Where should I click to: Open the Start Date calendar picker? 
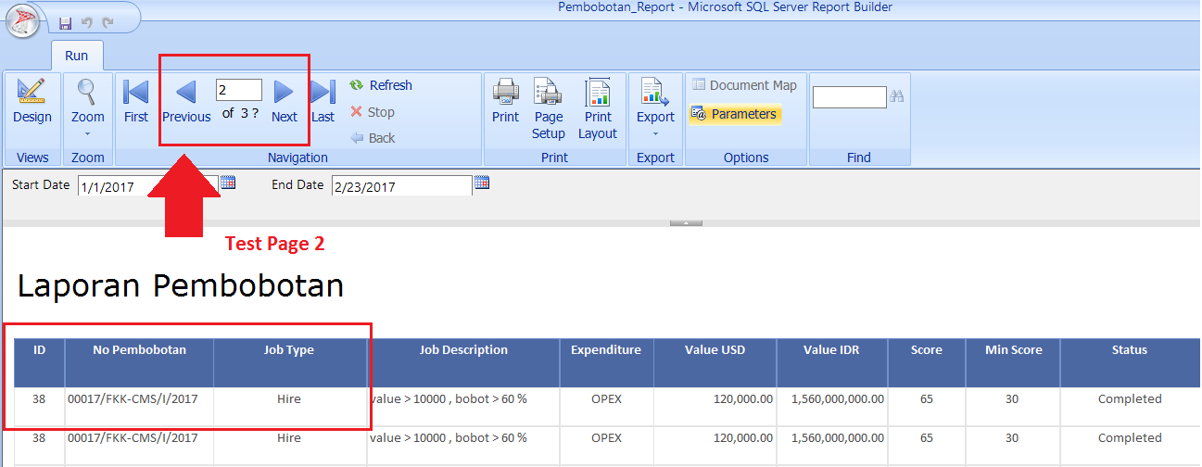pos(228,183)
